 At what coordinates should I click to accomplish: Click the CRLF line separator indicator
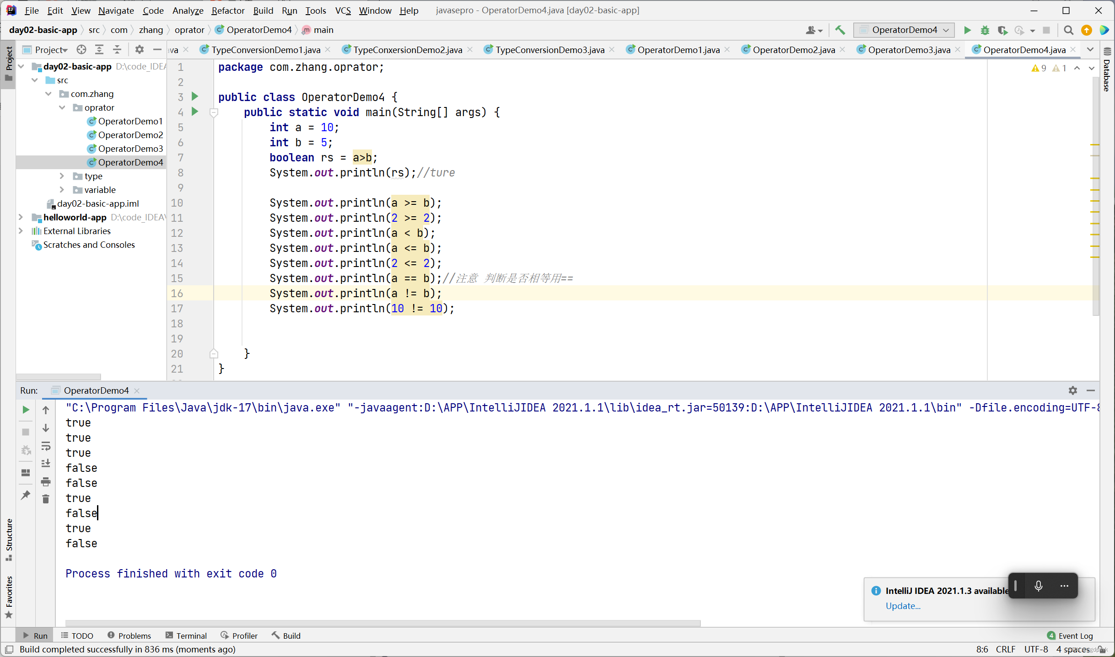pos(1005,649)
